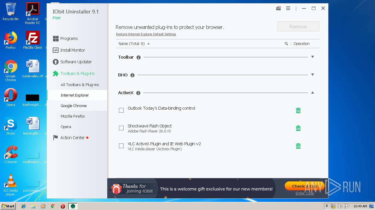375x210 pixels.
Task: Open Skype desktop shortcut
Action: coord(11,126)
